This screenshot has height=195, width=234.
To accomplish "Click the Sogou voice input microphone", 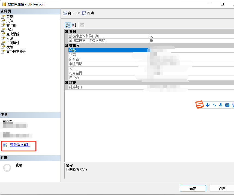I will (x=221, y=105).
